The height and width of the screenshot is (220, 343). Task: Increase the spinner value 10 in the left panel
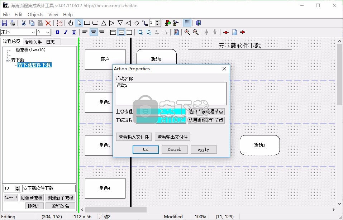click(18, 187)
